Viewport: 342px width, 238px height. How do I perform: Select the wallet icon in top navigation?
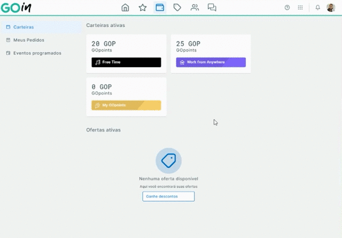pos(160,7)
